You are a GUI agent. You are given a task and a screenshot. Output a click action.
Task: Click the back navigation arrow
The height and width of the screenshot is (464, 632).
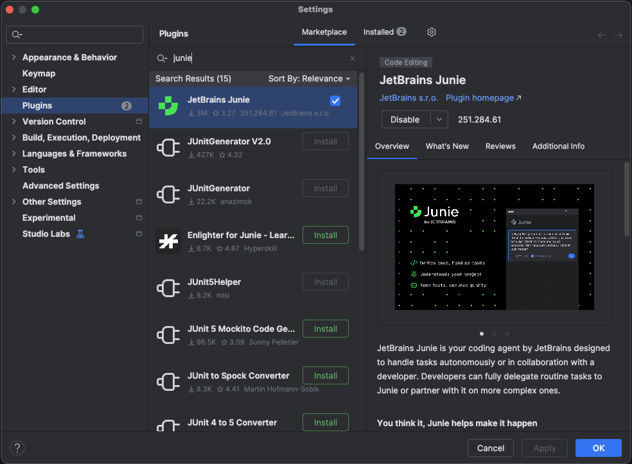click(x=601, y=35)
